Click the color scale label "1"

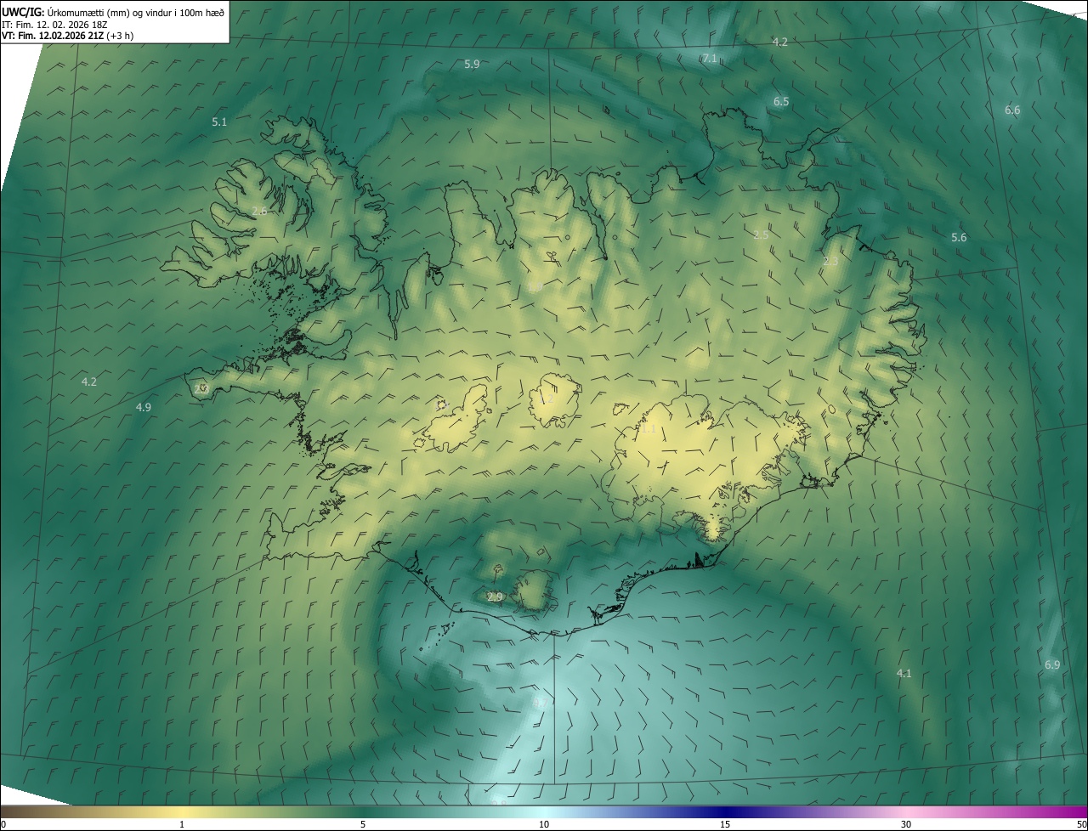[182, 824]
